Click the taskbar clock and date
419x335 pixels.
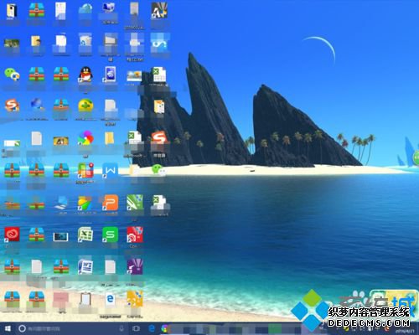[x=405, y=331]
